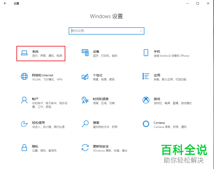Open the 时间和语言 icon
The width and height of the screenshot is (214, 169).
tap(85, 100)
